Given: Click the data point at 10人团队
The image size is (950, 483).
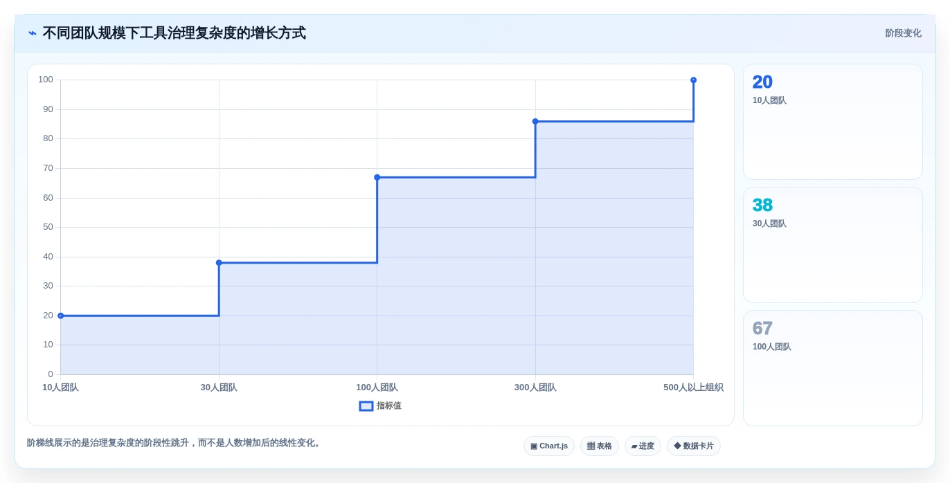Looking at the screenshot, I should [61, 316].
